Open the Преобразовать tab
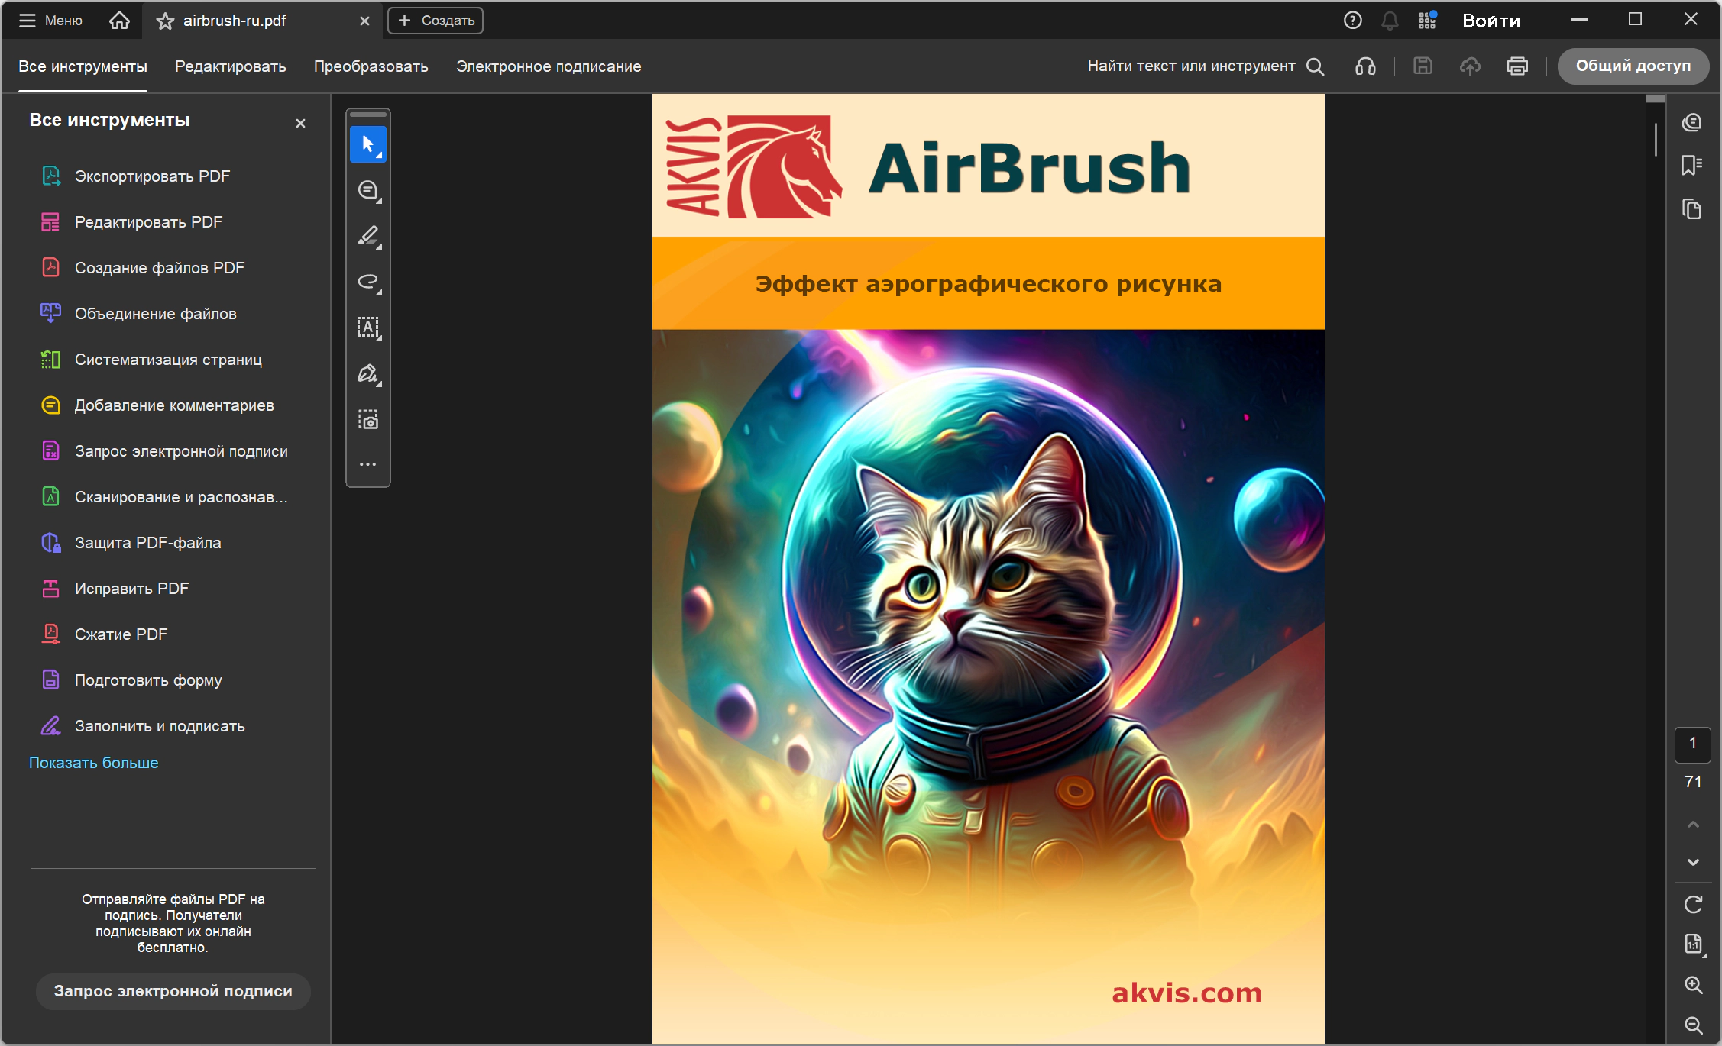Viewport: 1722px width, 1046px height. coord(371,66)
